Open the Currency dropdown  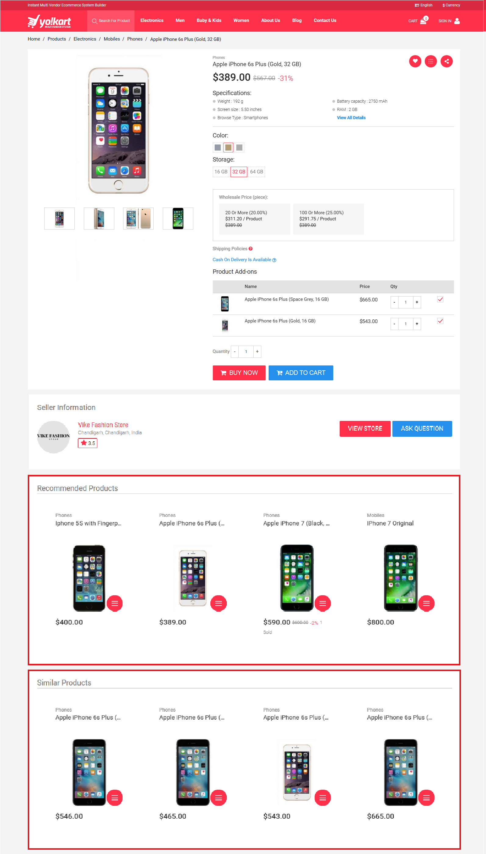click(451, 5)
